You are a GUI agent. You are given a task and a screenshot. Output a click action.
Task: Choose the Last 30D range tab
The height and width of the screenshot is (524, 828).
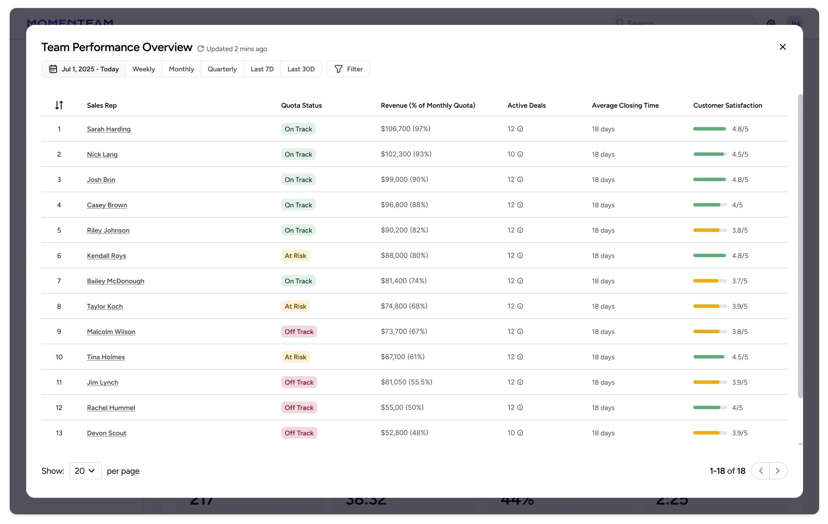[x=301, y=69]
